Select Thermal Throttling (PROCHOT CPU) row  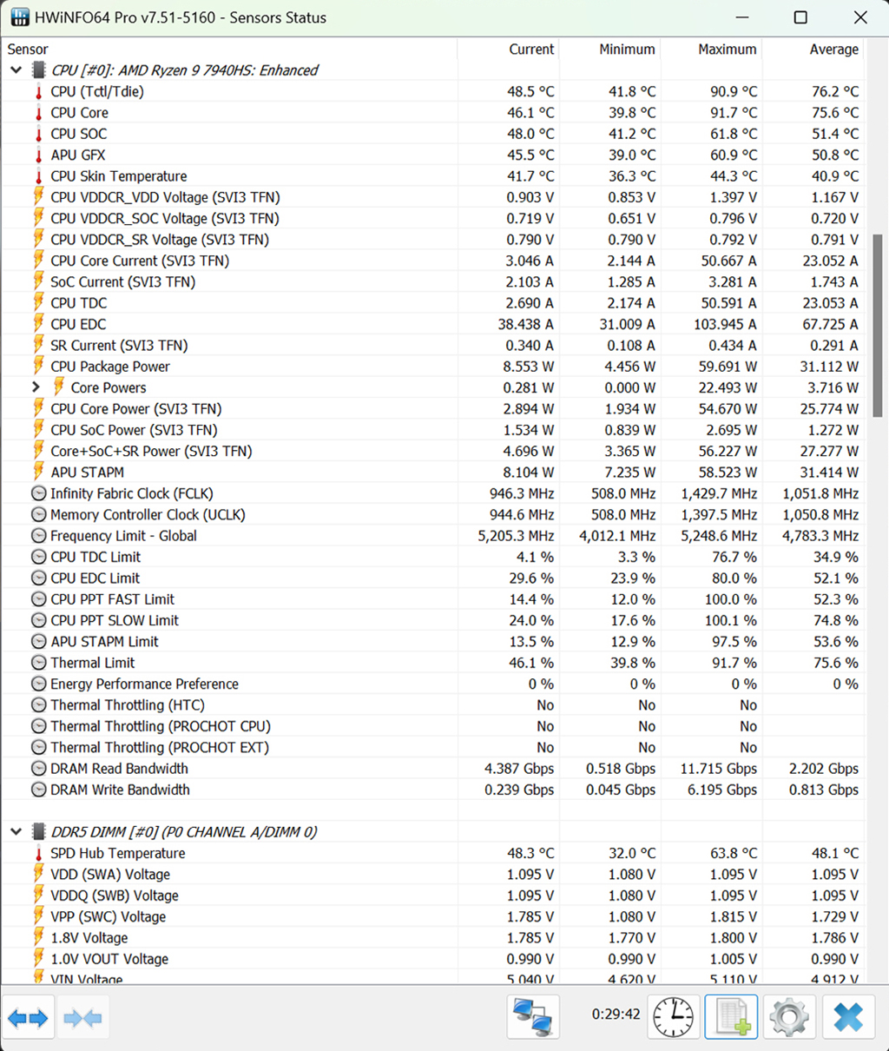[x=432, y=726]
